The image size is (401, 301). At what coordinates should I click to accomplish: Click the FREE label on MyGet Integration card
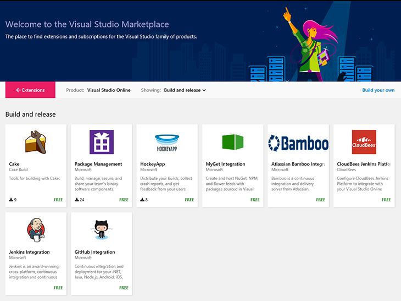[255, 200]
